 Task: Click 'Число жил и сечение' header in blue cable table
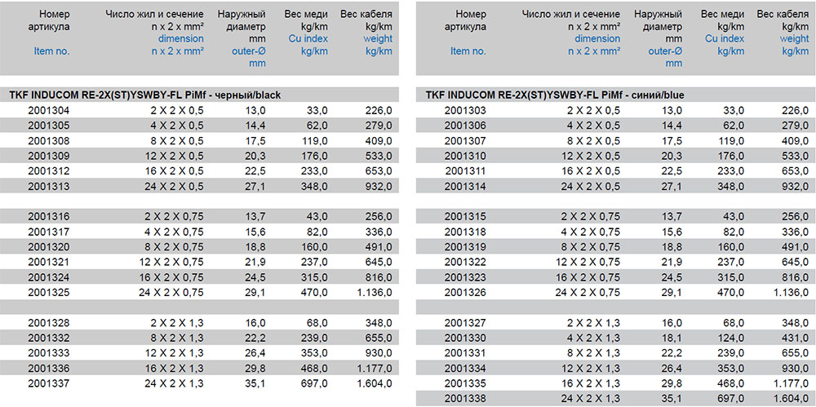pos(571,14)
